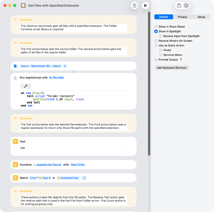Open New Lines separator dropdown
The height and width of the screenshot is (212, 214).
78,165
